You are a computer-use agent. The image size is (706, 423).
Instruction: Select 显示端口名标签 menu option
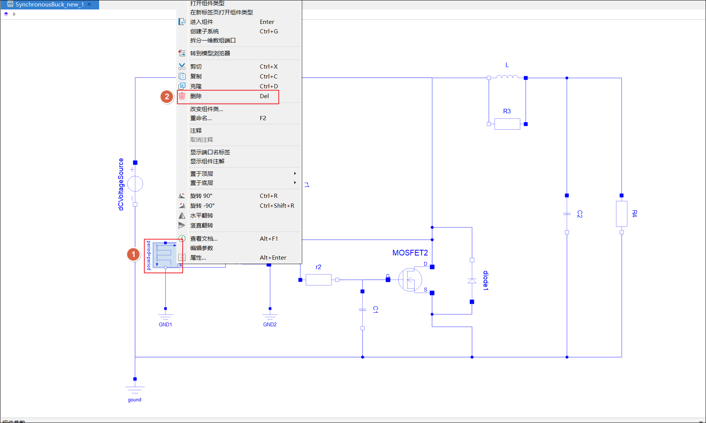pos(210,152)
